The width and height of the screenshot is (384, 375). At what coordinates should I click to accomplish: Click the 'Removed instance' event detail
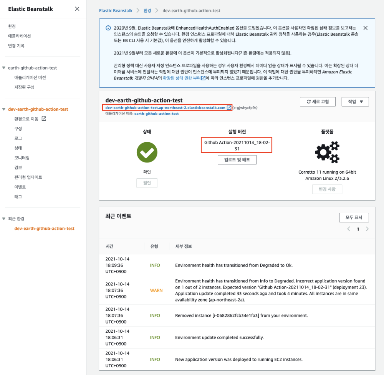[x=242, y=316]
